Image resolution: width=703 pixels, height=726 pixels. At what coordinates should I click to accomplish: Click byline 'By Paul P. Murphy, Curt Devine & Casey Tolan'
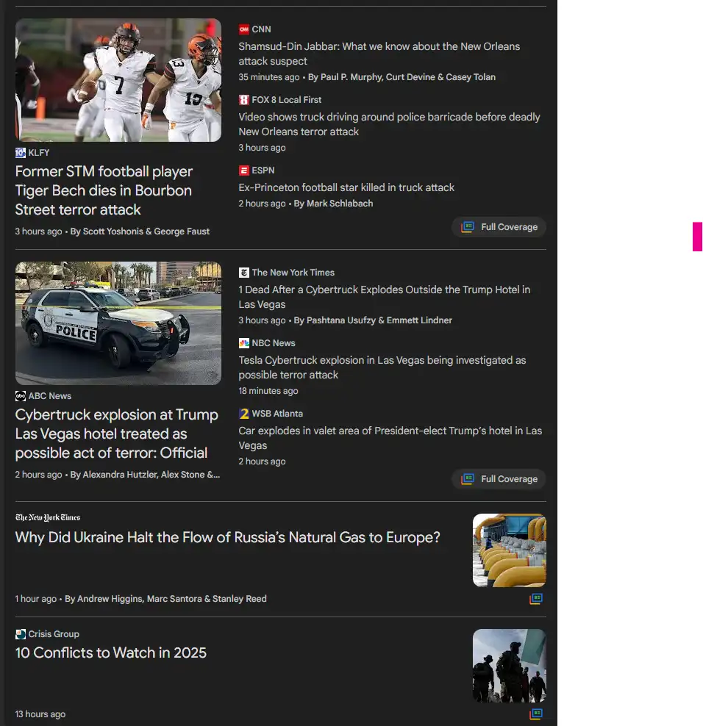pos(402,77)
